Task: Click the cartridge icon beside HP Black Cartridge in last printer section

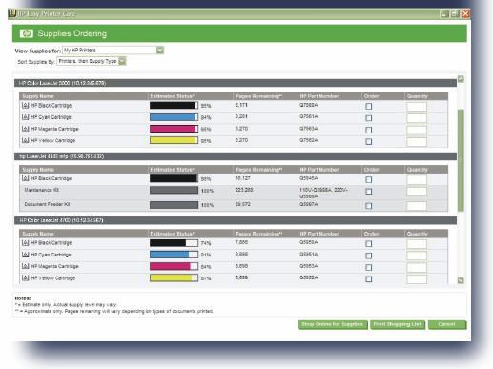Action: click(x=26, y=242)
